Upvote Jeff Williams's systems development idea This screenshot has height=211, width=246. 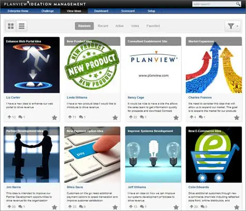coord(131,206)
